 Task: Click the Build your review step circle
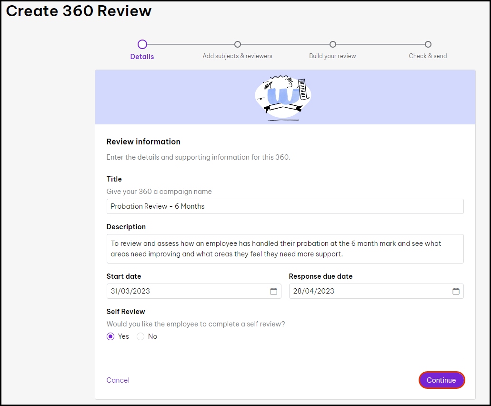point(333,44)
